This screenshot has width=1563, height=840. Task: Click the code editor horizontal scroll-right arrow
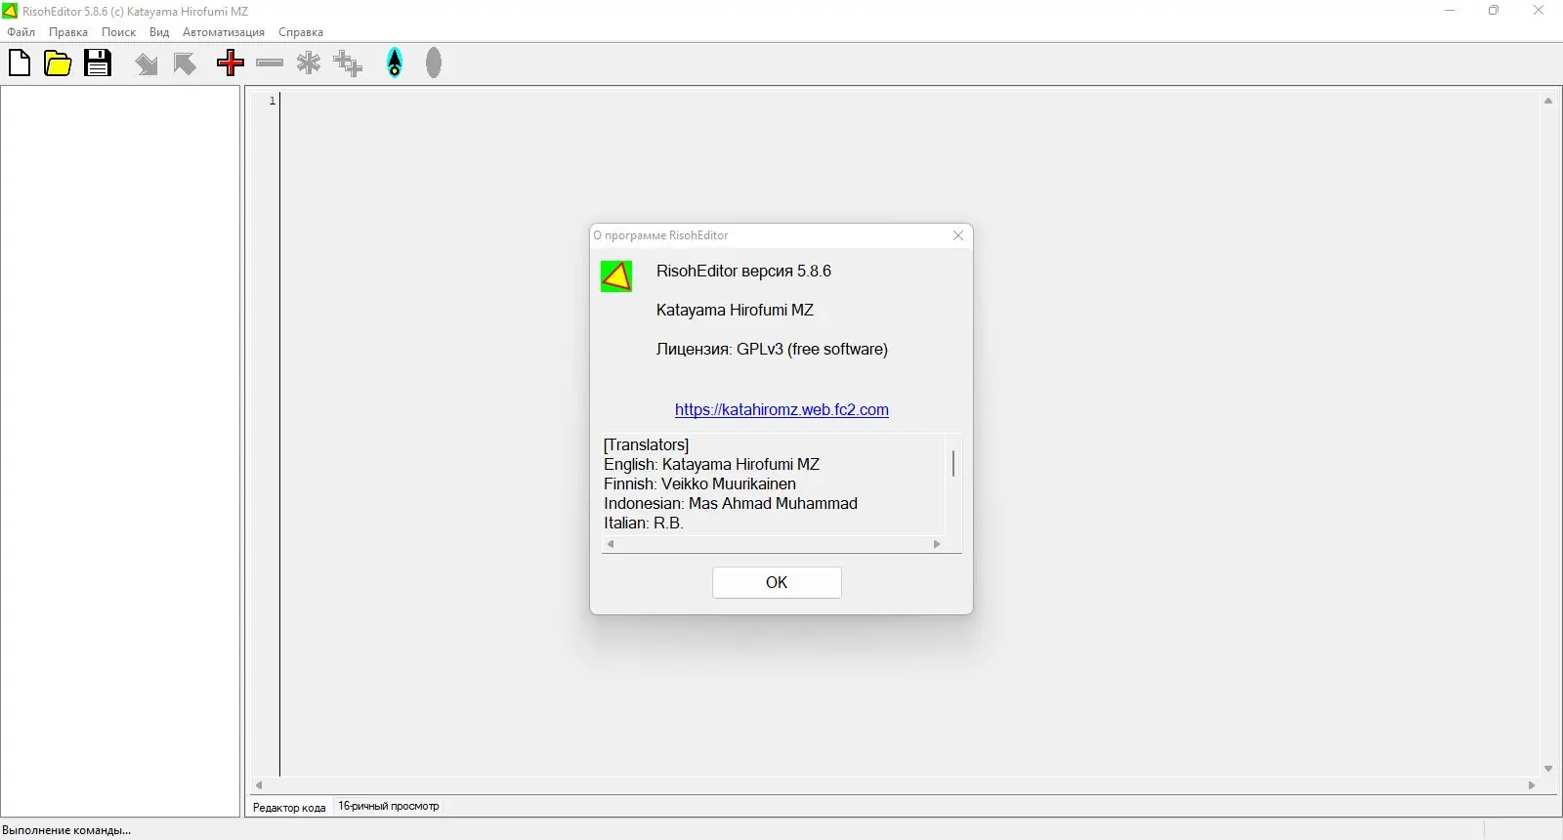coord(1532,785)
